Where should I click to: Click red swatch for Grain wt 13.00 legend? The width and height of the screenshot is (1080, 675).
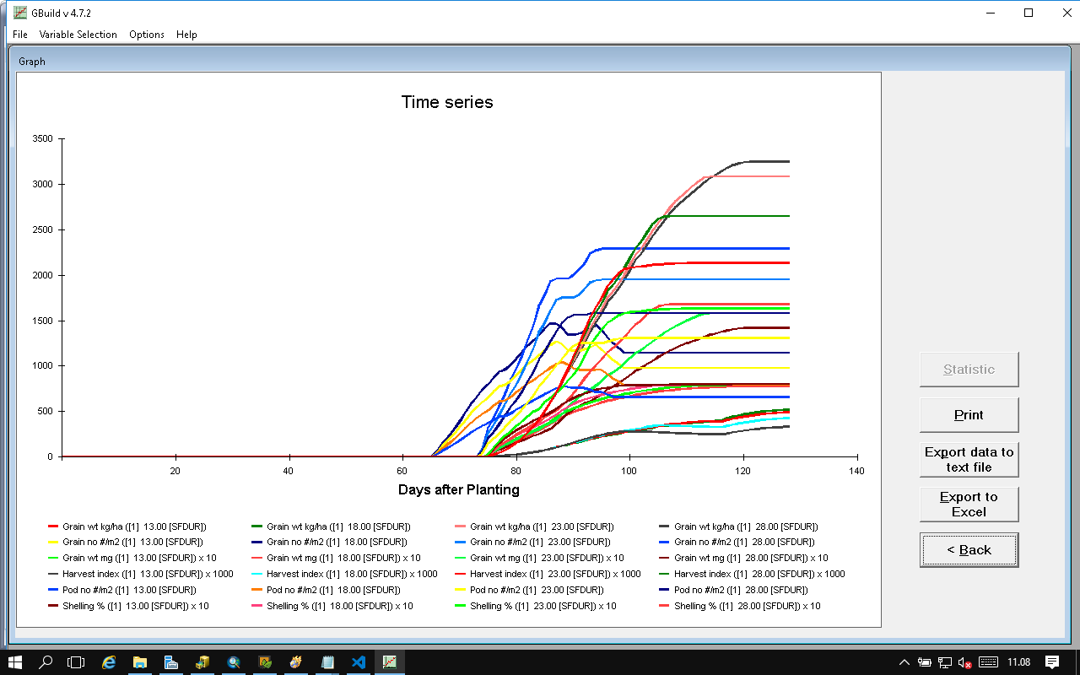[x=53, y=526]
